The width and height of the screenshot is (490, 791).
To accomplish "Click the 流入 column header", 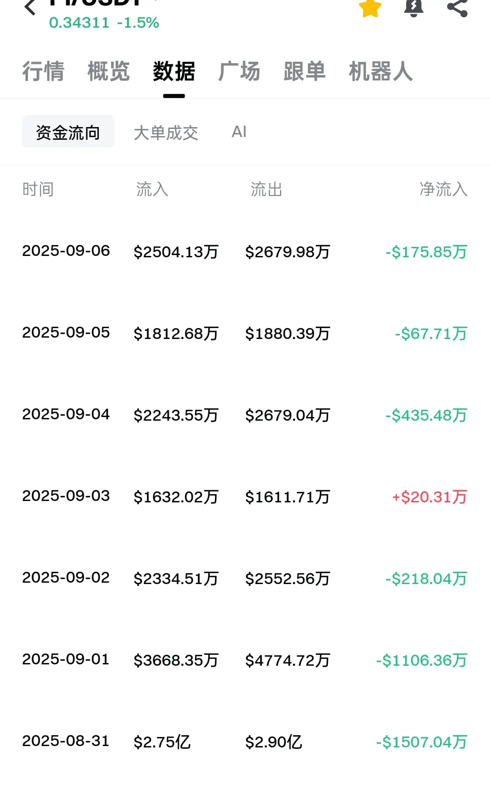I will [152, 189].
